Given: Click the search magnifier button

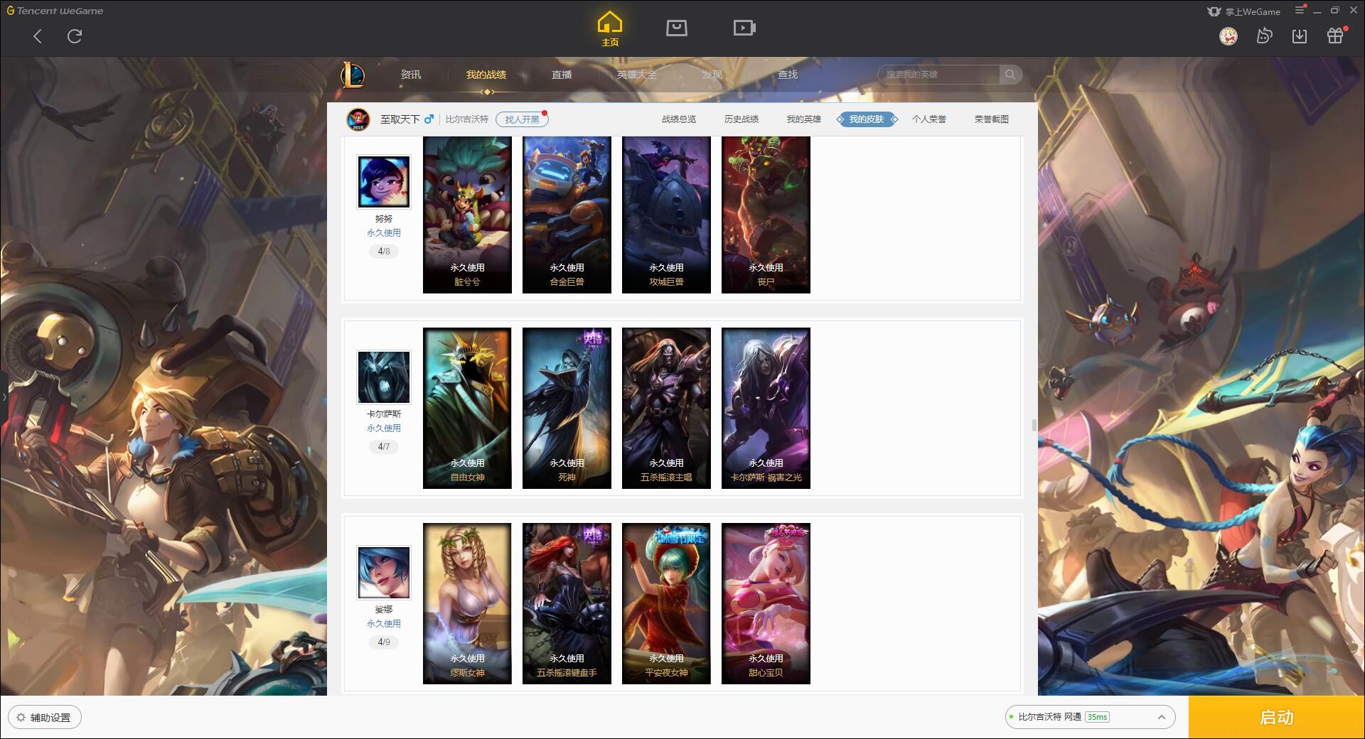Looking at the screenshot, I should pyautogui.click(x=1010, y=75).
